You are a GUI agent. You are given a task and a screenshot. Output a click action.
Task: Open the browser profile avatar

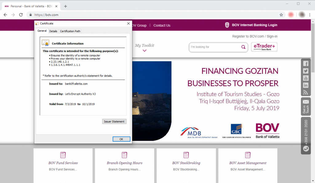tap(302, 15)
